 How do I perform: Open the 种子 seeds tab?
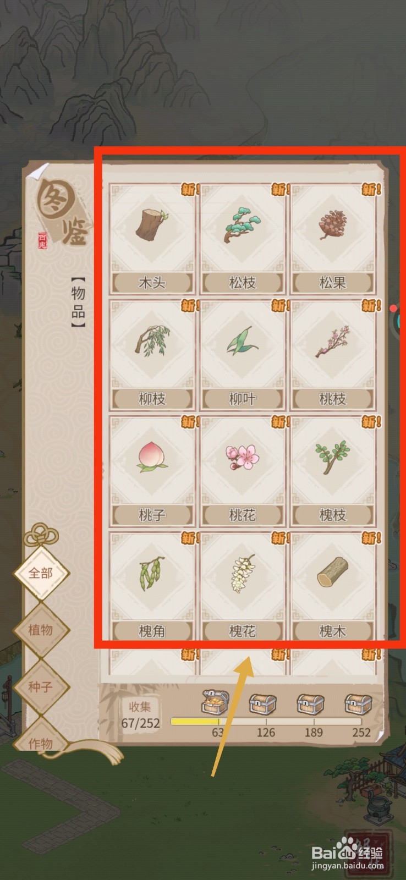(x=41, y=686)
